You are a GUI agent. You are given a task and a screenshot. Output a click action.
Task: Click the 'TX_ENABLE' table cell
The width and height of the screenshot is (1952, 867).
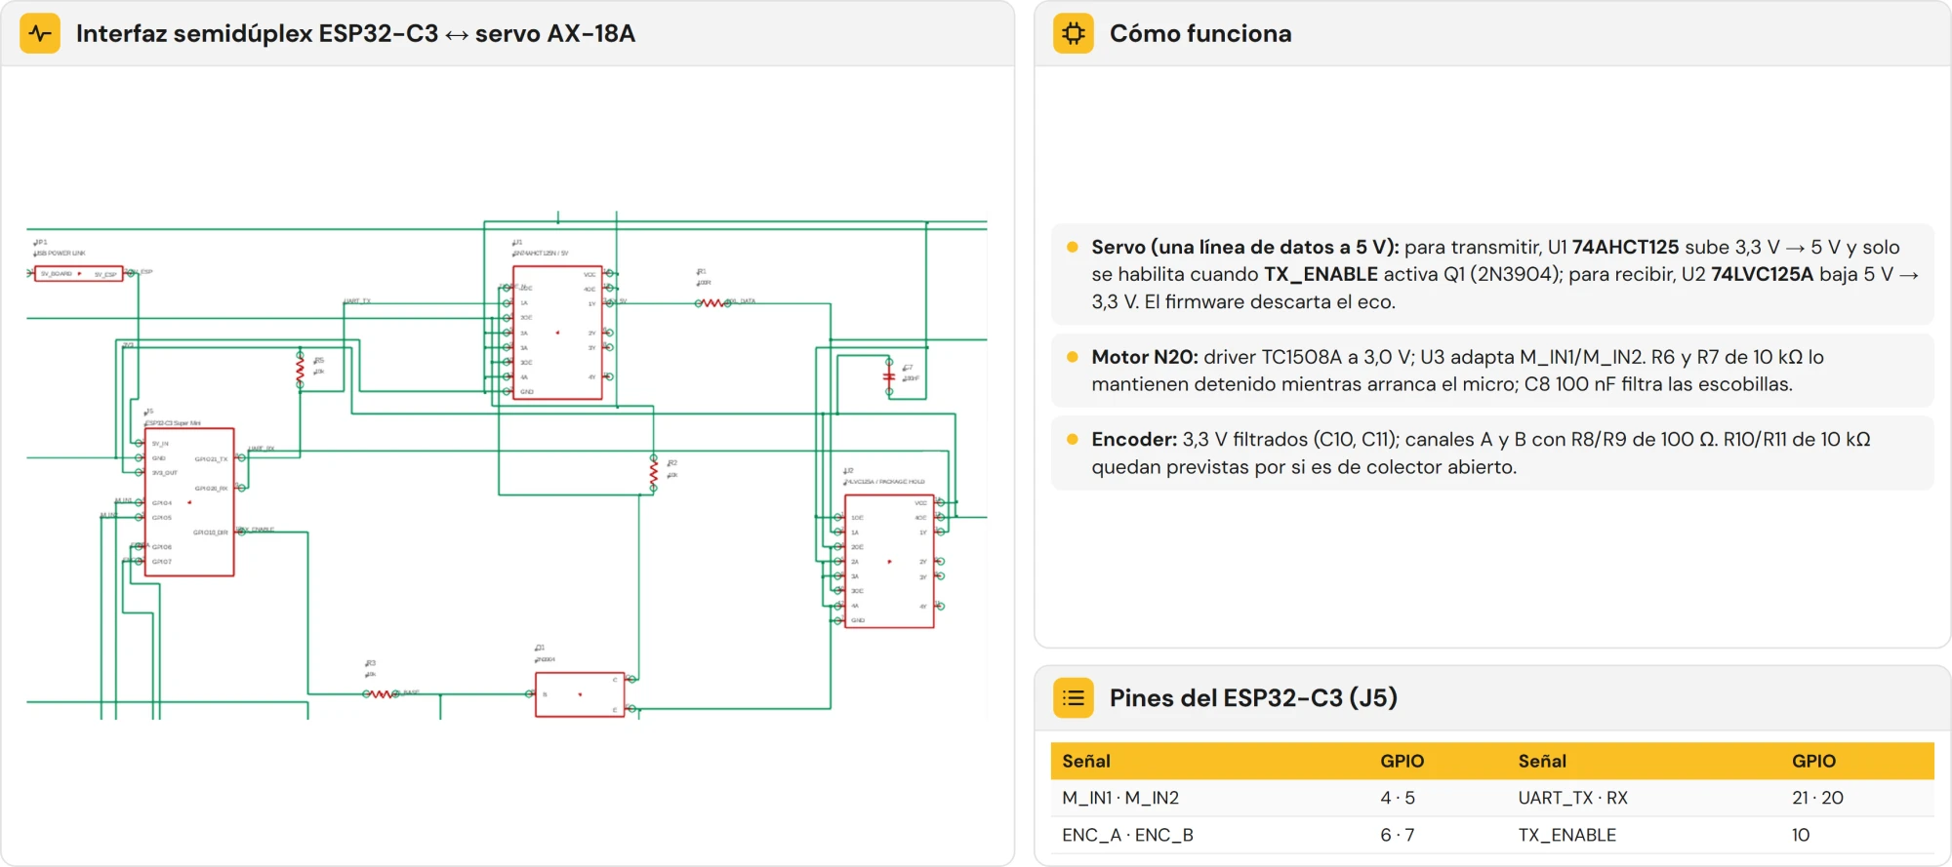click(x=1567, y=835)
